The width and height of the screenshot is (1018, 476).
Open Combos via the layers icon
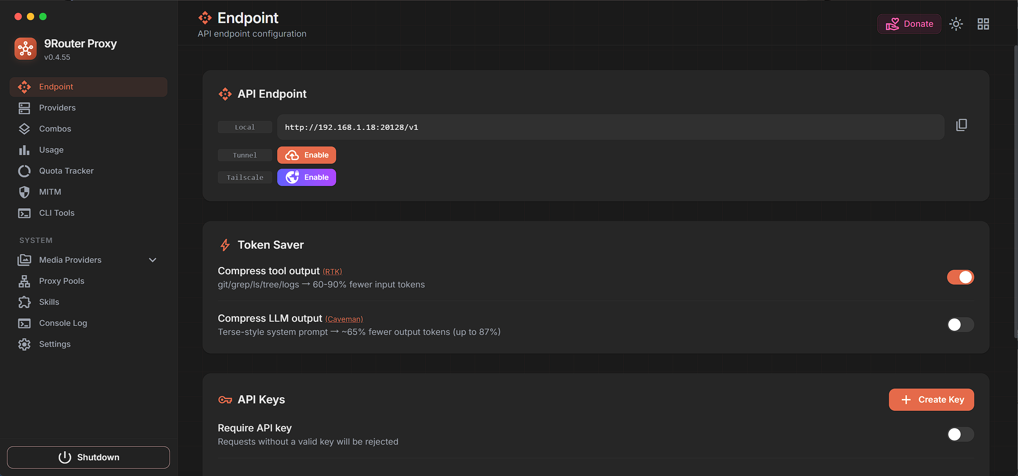[24, 129]
